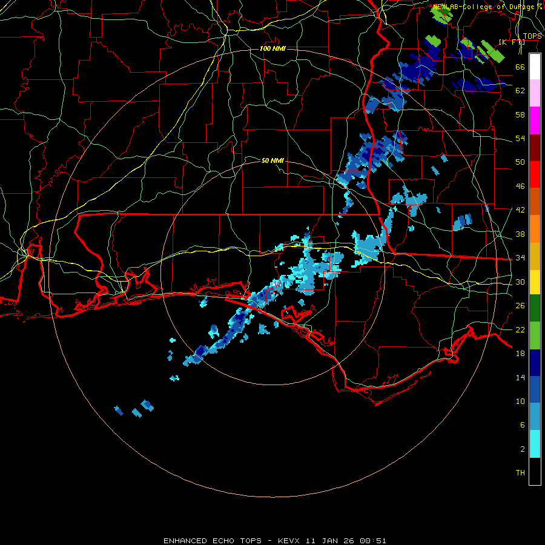
Task: Click the '54' legend value
Action: click(520, 139)
